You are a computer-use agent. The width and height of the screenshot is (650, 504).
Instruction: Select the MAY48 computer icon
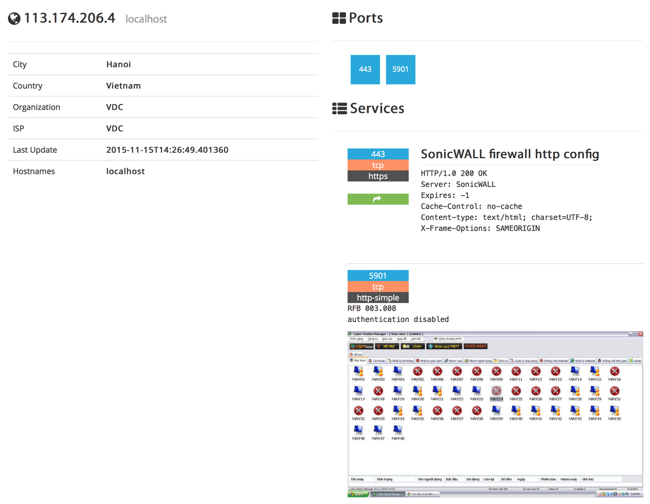click(398, 430)
